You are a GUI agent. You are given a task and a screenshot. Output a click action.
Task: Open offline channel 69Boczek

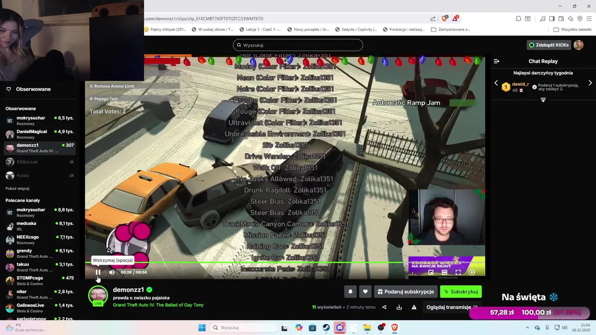point(39,162)
